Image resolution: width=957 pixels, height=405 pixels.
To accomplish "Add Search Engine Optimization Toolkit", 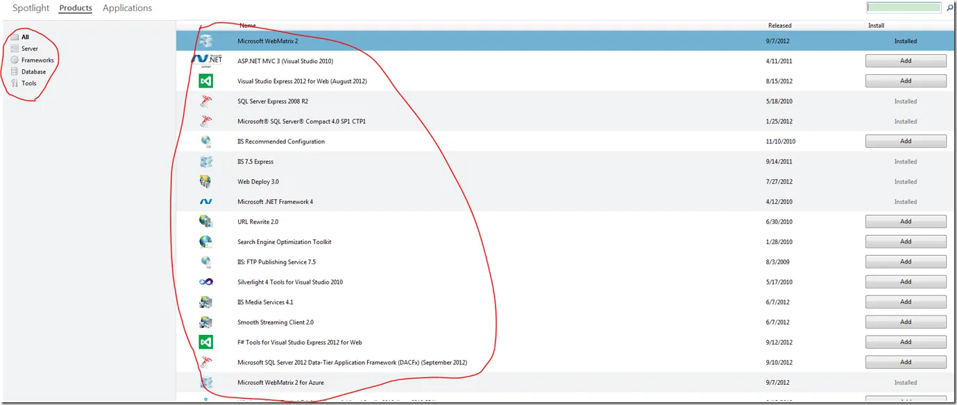I will tap(906, 242).
